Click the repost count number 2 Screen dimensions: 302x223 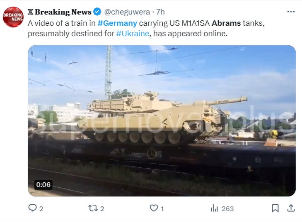(102, 209)
